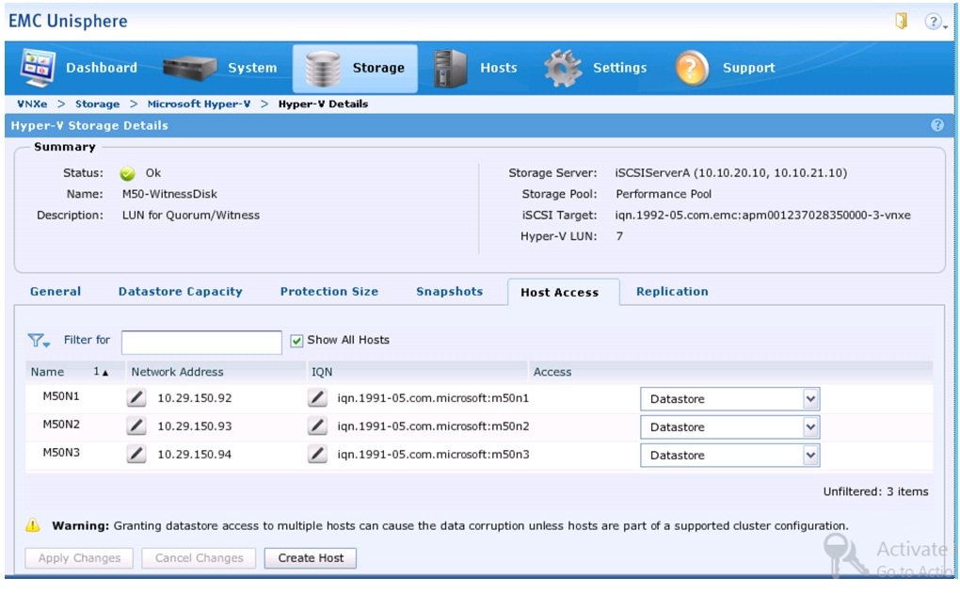Go to Microsoft Hyper-V breadcrumb link
The height and width of the screenshot is (610, 960).
[x=199, y=104]
